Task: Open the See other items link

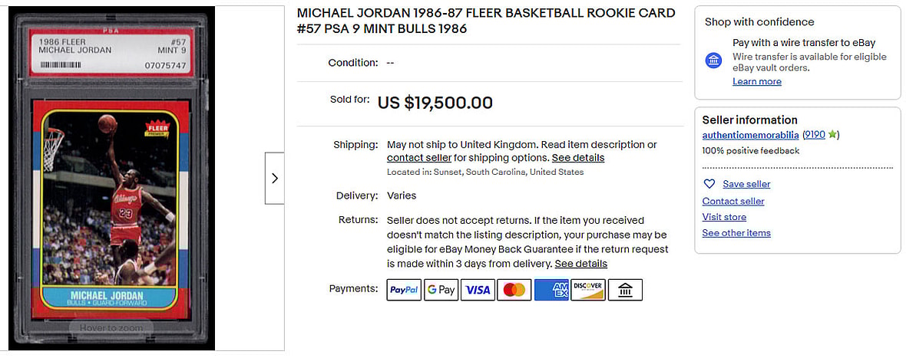Action: [736, 233]
